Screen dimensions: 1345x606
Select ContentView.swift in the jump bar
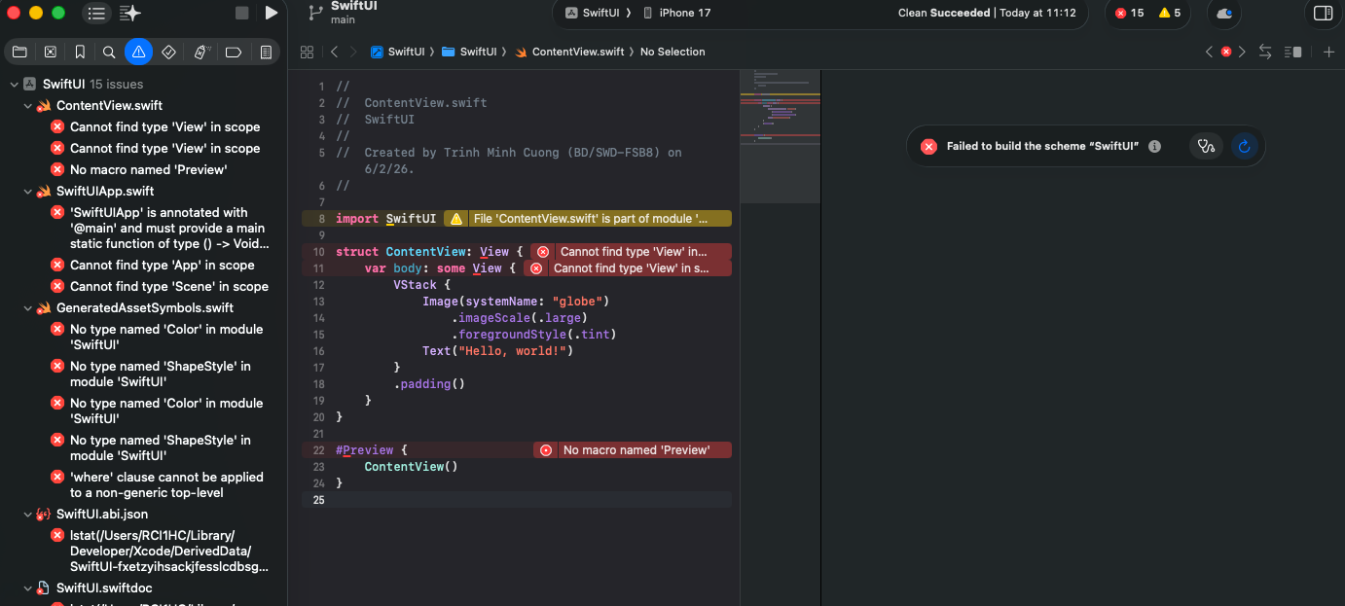(577, 52)
